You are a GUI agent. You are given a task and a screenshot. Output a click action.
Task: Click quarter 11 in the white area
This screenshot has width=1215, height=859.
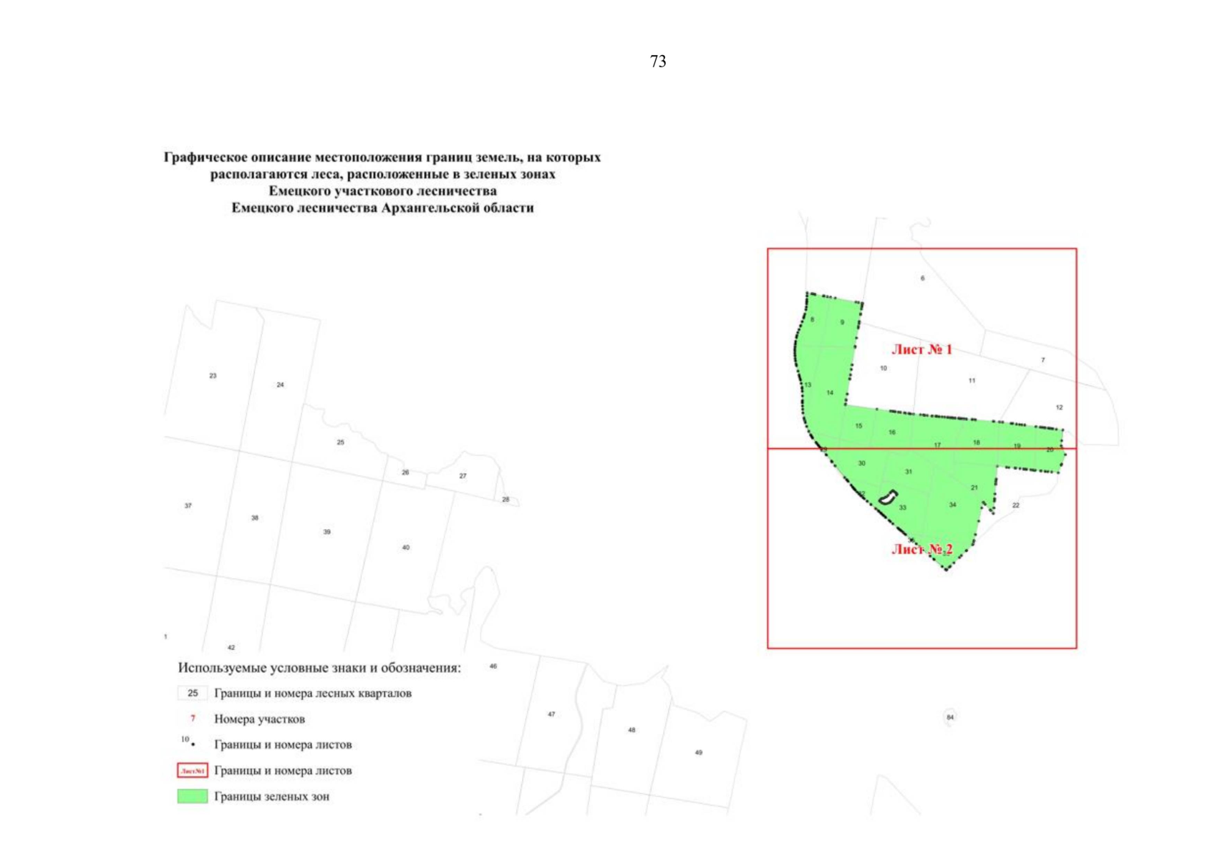(972, 381)
